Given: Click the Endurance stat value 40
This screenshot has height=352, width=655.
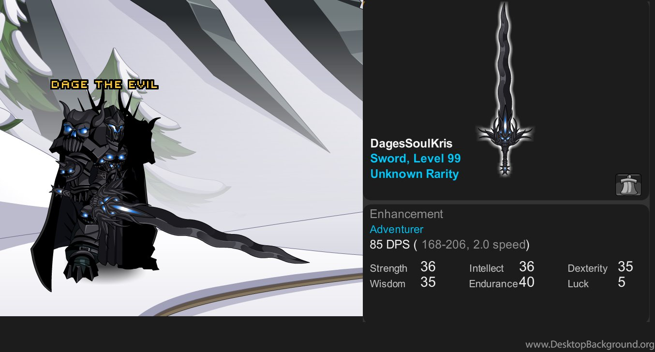Looking at the screenshot, I should coord(526,282).
